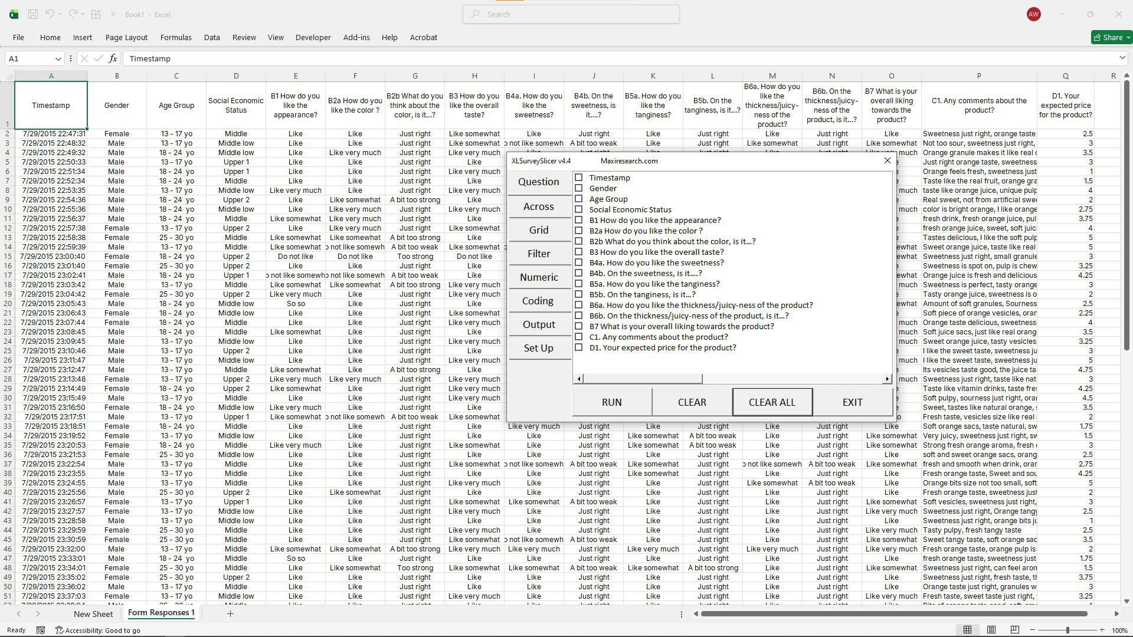Open the Developer ribbon tab
This screenshot has height=637, width=1133.
(313, 37)
